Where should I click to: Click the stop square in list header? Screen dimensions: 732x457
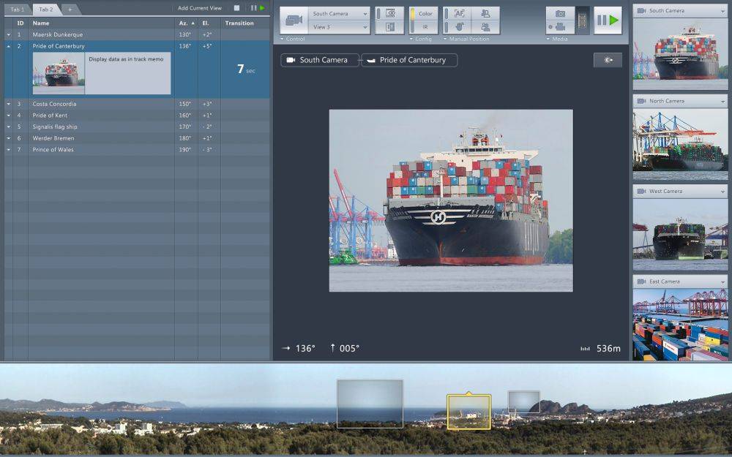[236, 8]
